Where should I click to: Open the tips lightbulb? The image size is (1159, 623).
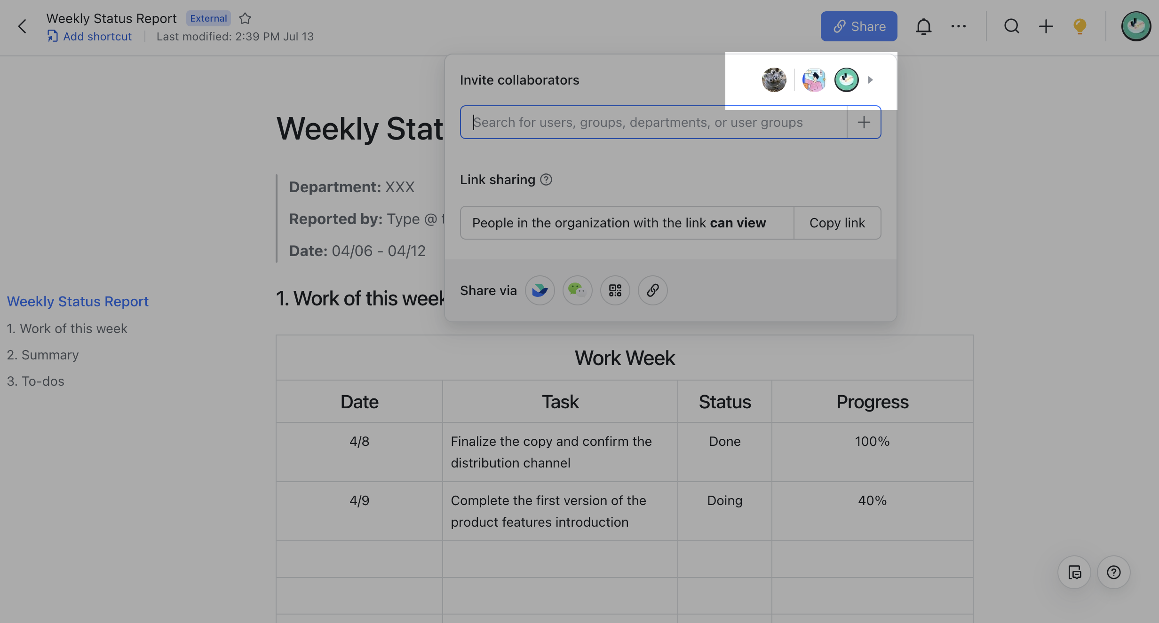[1079, 26]
